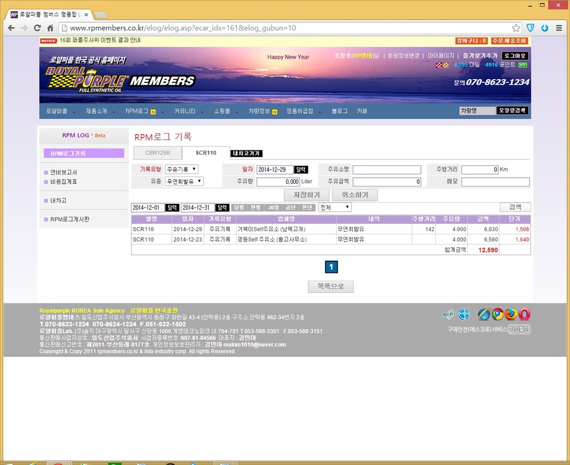Viewport: 570px width, 465px height.
Task: Click the Chrome browser icon in footer
Action: tap(498, 314)
